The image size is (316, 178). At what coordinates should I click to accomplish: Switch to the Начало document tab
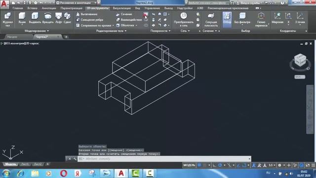click(12, 37)
